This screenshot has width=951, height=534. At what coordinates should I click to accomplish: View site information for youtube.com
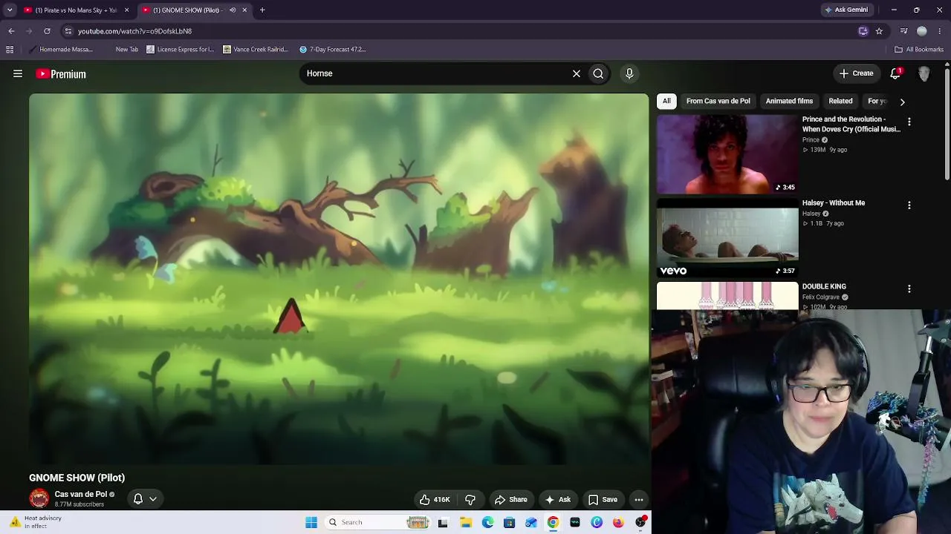(x=68, y=31)
